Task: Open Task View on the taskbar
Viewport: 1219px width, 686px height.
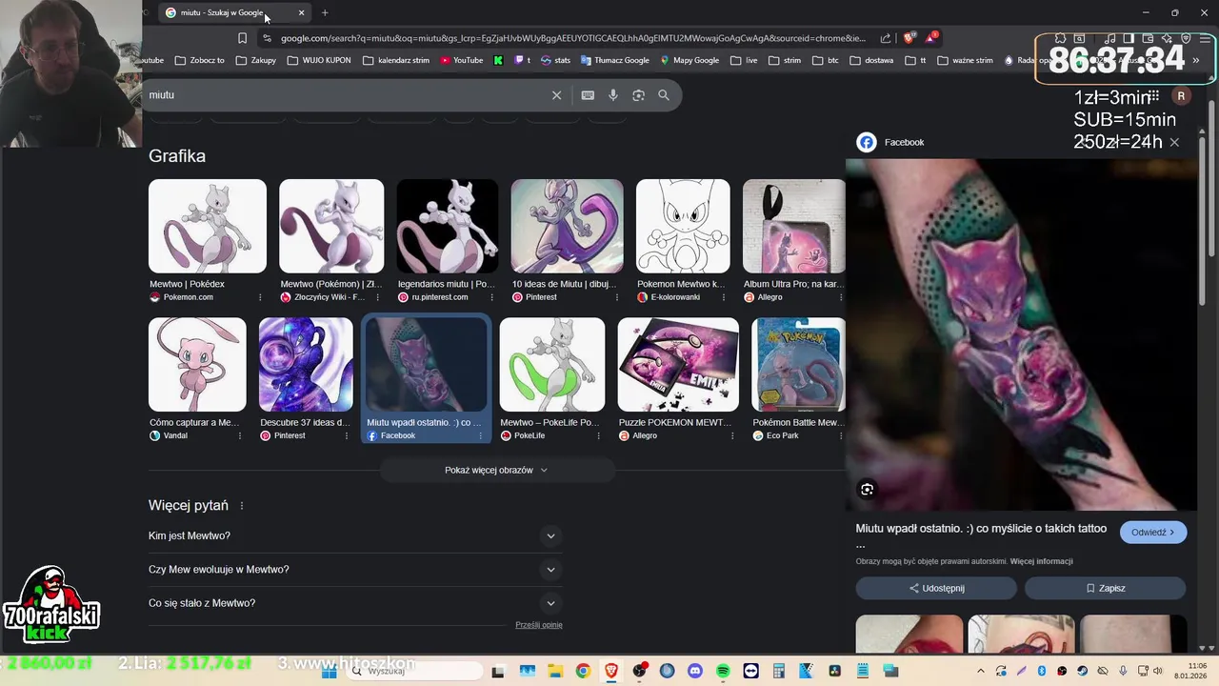Action: click(498, 671)
